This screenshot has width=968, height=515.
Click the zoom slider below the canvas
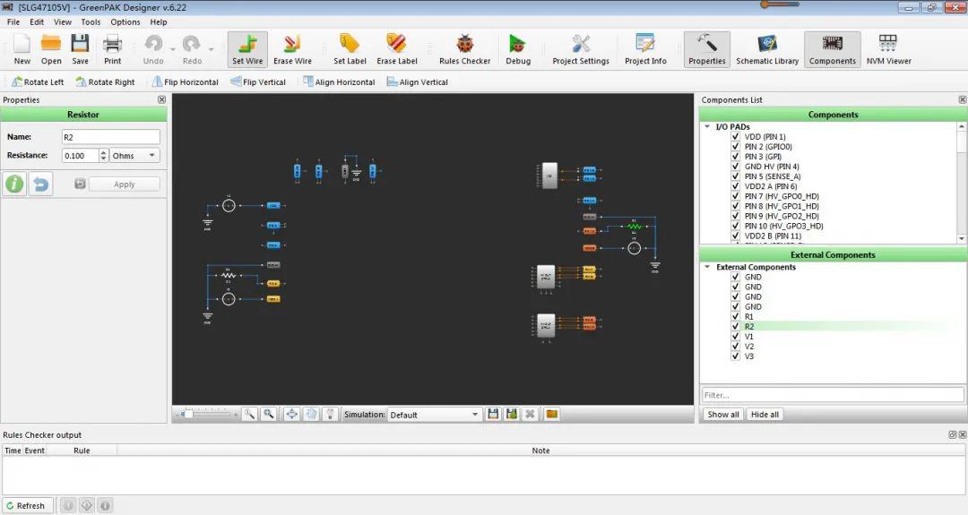coord(206,415)
